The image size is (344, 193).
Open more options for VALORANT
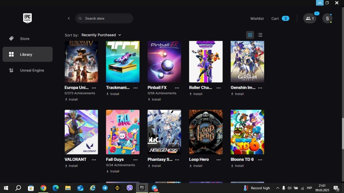point(94,160)
